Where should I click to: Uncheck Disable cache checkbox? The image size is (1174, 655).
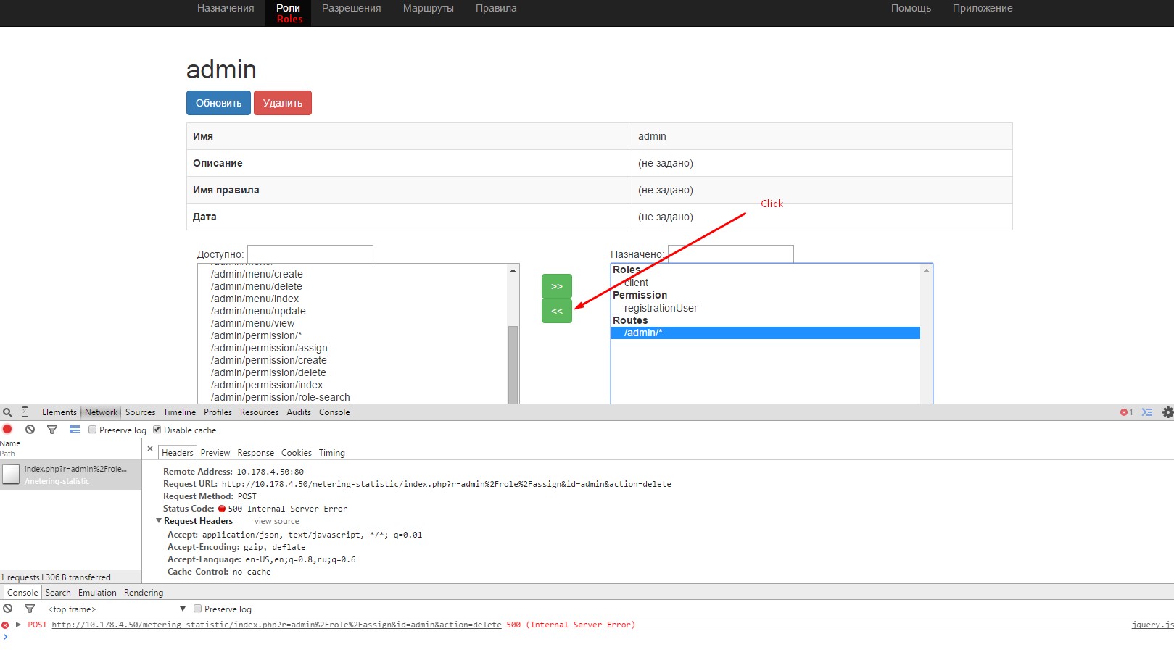coord(157,430)
